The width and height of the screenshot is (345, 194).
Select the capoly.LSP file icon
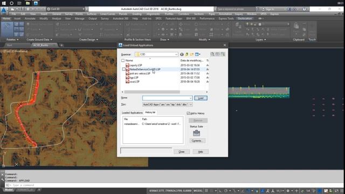click(127, 65)
